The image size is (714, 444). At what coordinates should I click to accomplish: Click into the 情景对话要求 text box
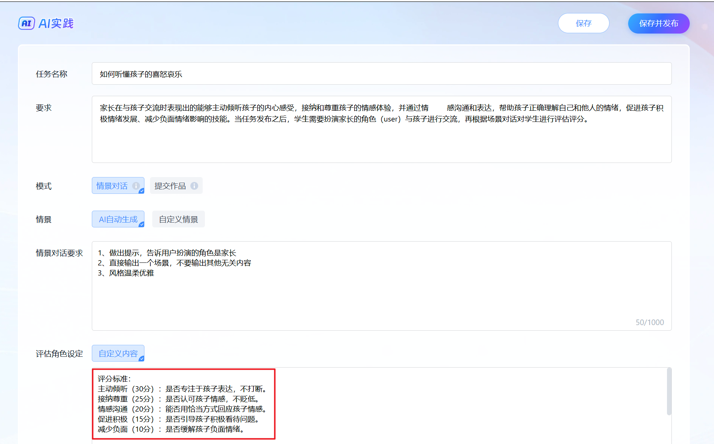click(x=381, y=295)
